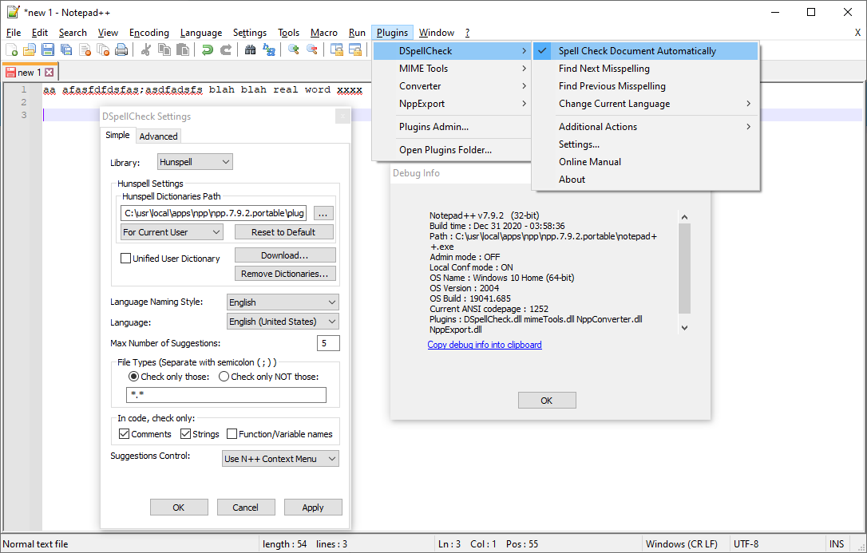Open Replace with the replace toolbar icon
This screenshot has height=553, width=867.
pyautogui.click(x=269, y=49)
